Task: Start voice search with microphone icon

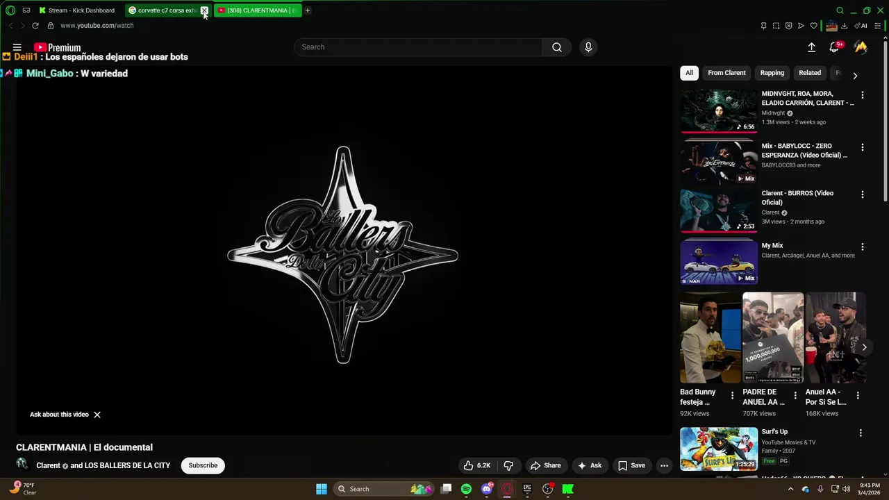Action: coord(588,47)
